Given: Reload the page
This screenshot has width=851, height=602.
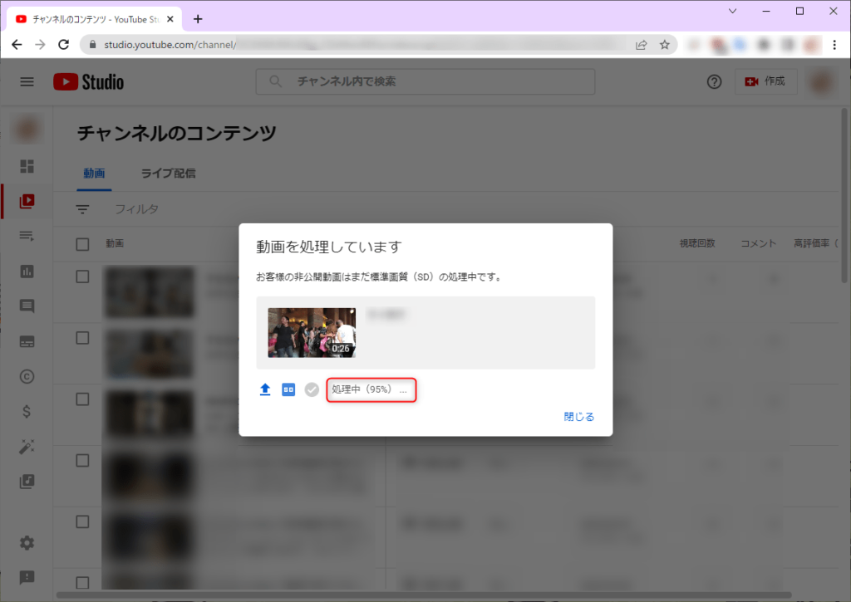Looking at the screenshot, I should (x=63, y=45).
